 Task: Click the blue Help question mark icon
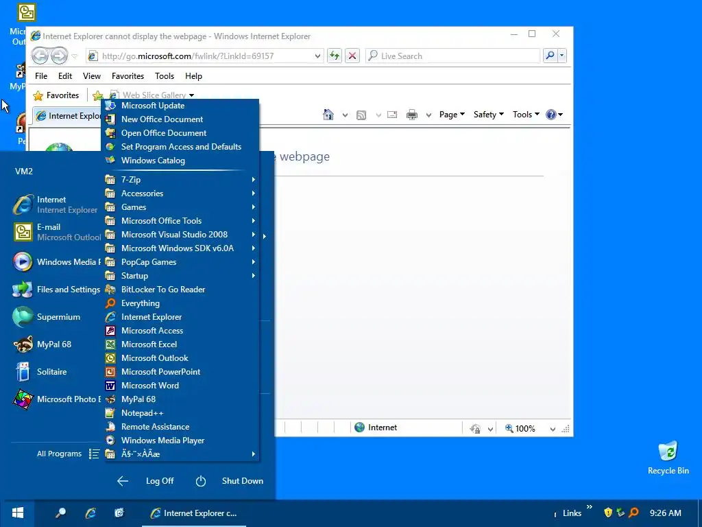(551, 115)
